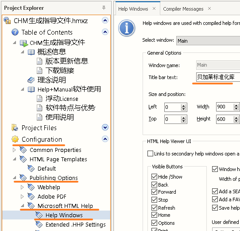
Task: Uncheck the Hide /Show button checkbox
Action: click(154, 177)
